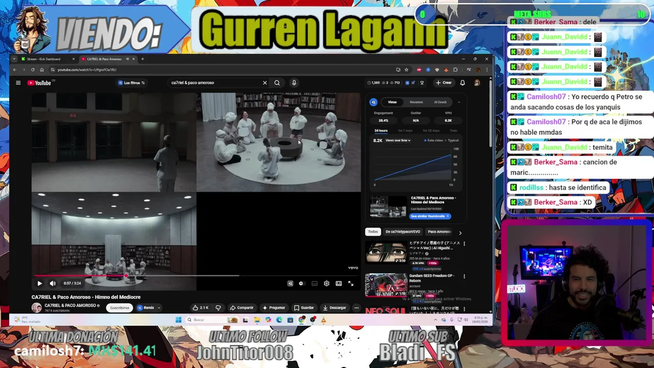Expand the Remix arrow dropdown

159,308
